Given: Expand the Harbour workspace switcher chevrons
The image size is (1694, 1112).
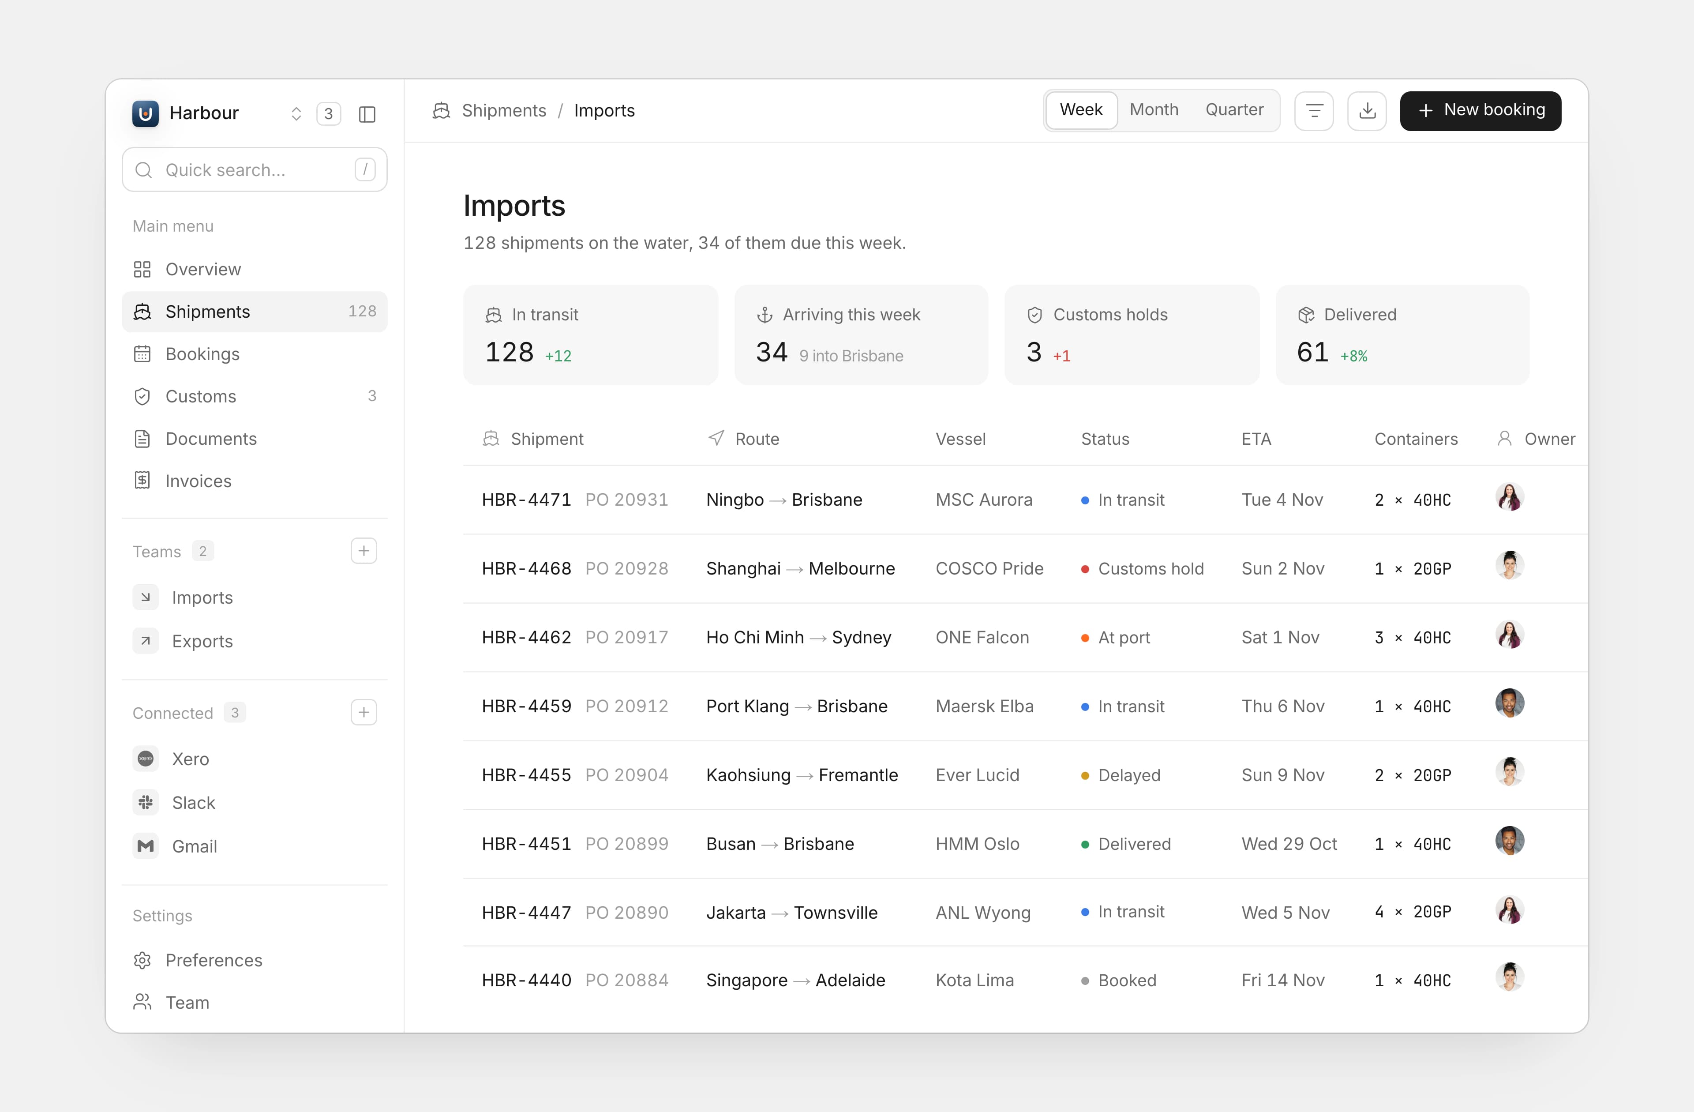Looking at the screenshot, I should pos(296,114).
